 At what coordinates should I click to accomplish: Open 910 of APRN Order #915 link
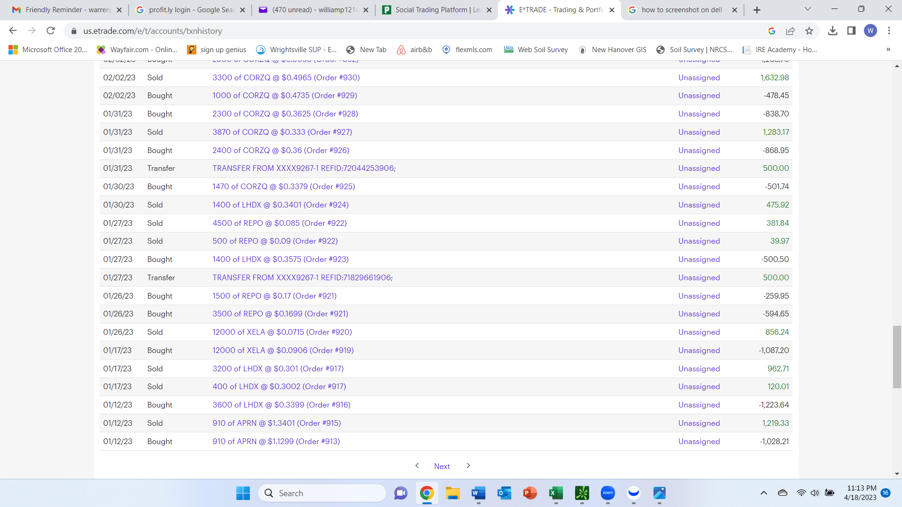coord(276,423)
